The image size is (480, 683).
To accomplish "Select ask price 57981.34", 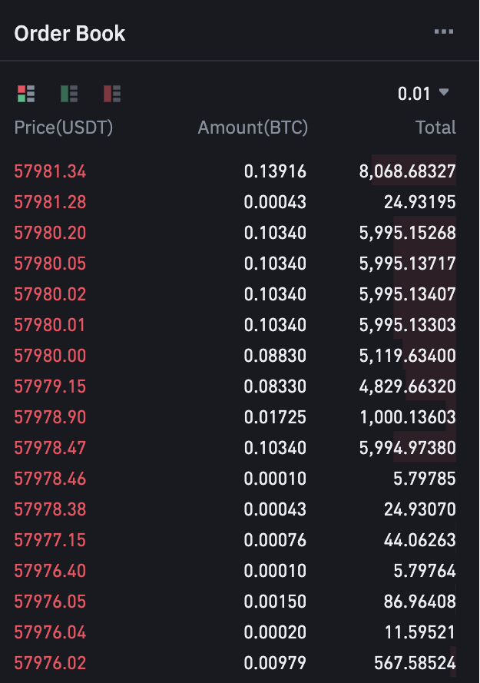I will pos(51,171).
